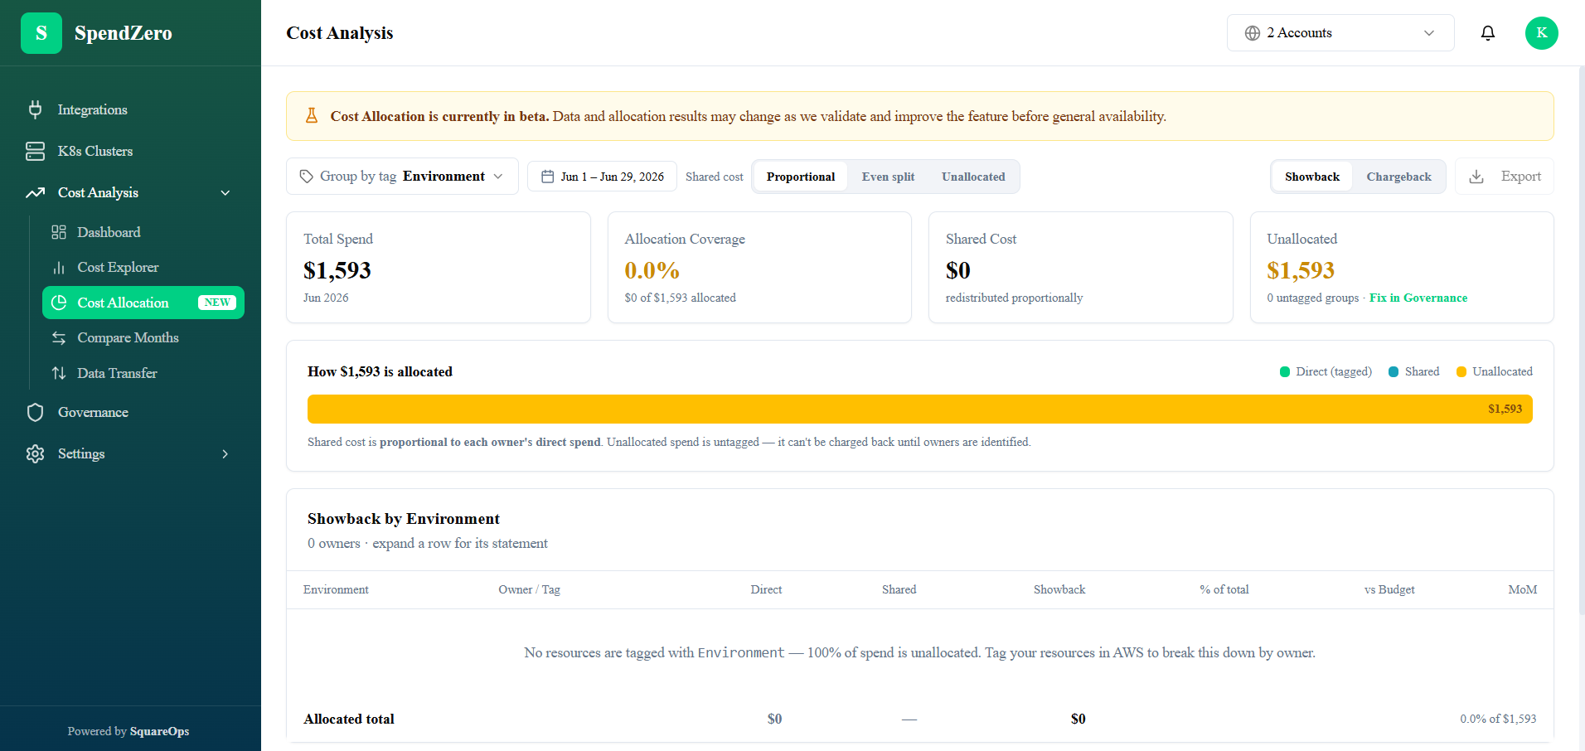Switch to Showback view
Screen dimensions: 1585x751
1312,177
